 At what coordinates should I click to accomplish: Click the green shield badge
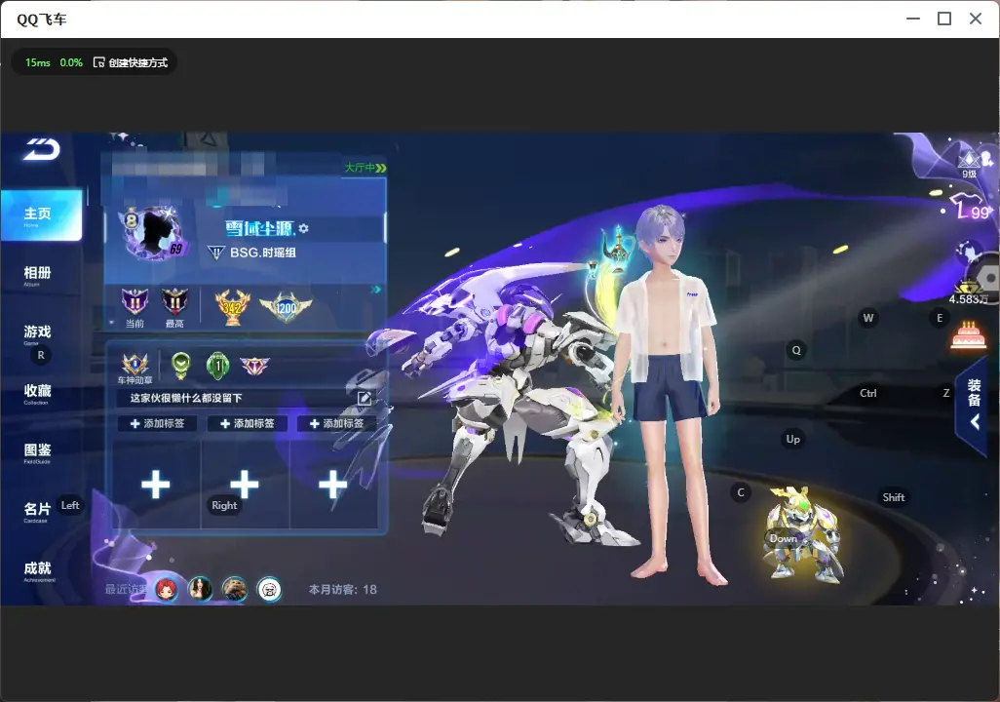pos(181,365)
